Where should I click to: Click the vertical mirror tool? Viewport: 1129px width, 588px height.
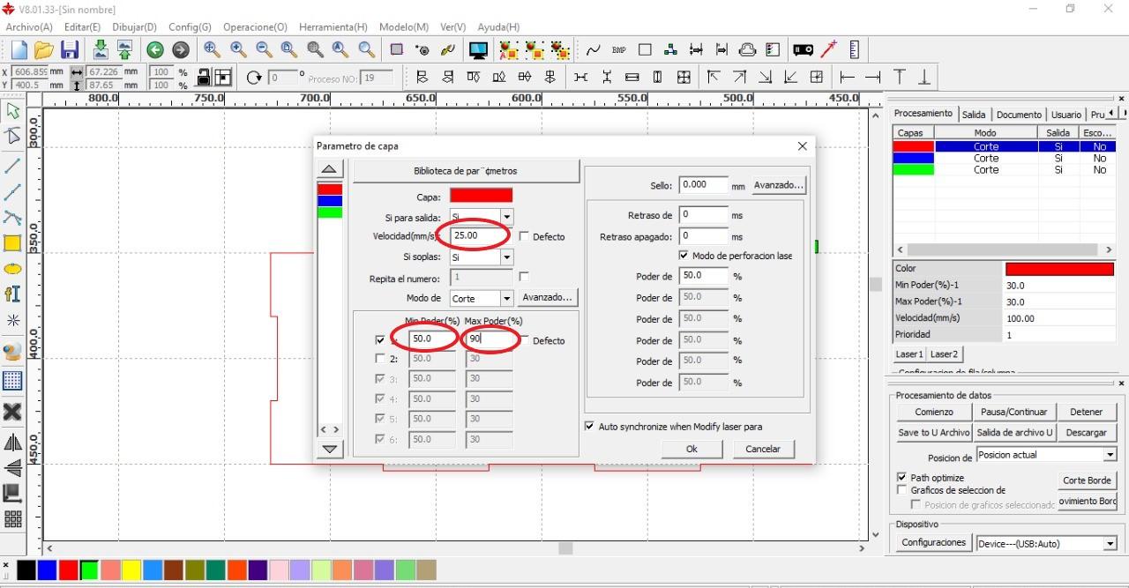click(12, 467)
